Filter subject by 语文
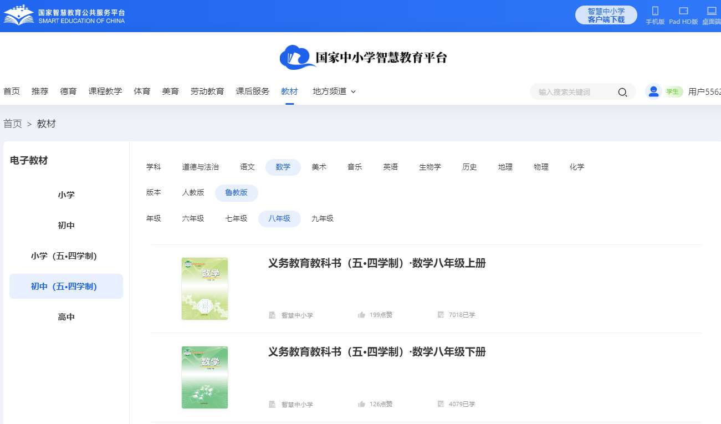This screenshot has width=721, height=424. (248, 167)
